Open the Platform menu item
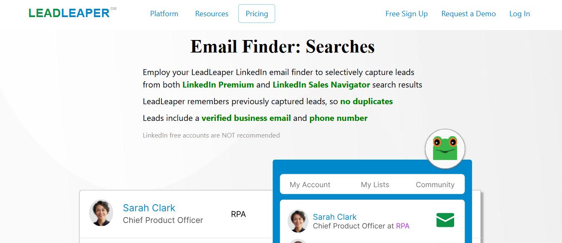The image size is (562, 243). [164, 13]
